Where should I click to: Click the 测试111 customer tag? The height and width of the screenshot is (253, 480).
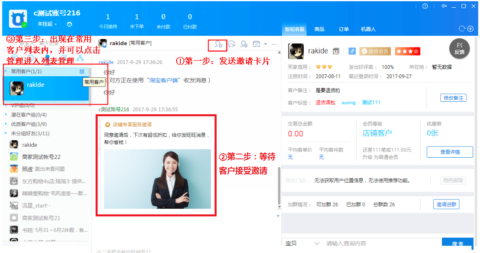(371, 103)
